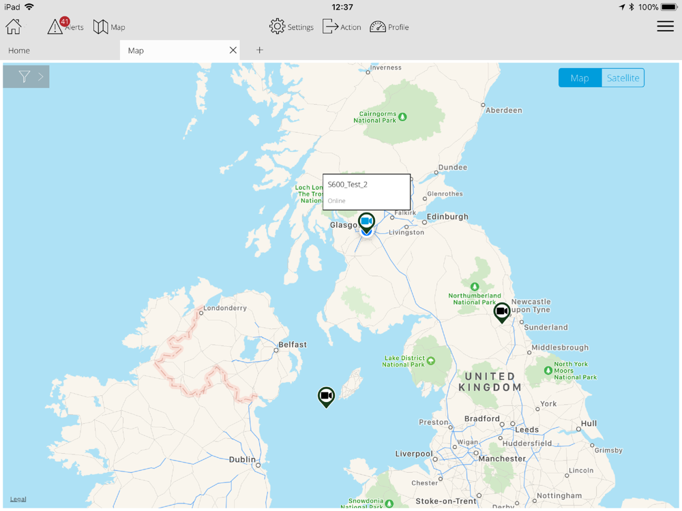This screenshot has width=682, height=511.
Task: Open the Legal link
Action: [x=18, y=499]
